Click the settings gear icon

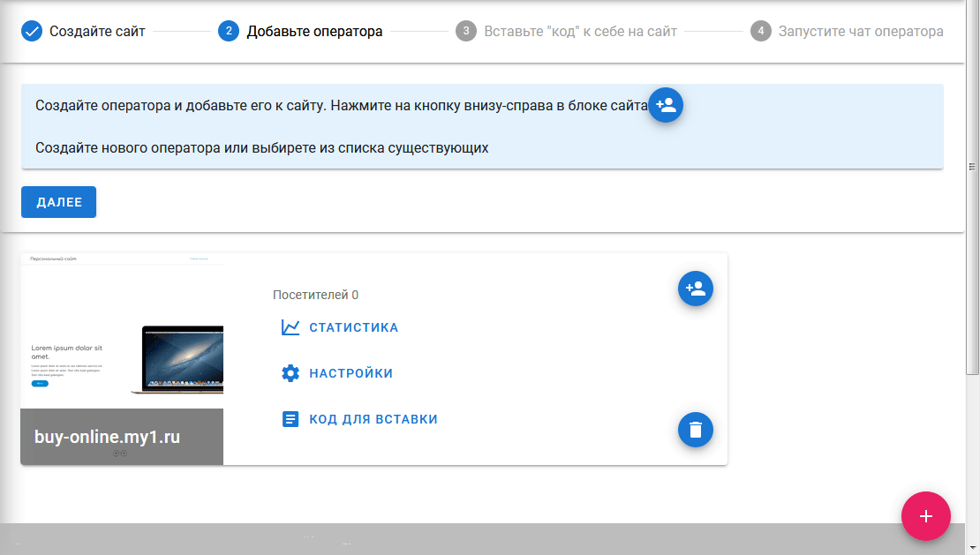(290, 373)
